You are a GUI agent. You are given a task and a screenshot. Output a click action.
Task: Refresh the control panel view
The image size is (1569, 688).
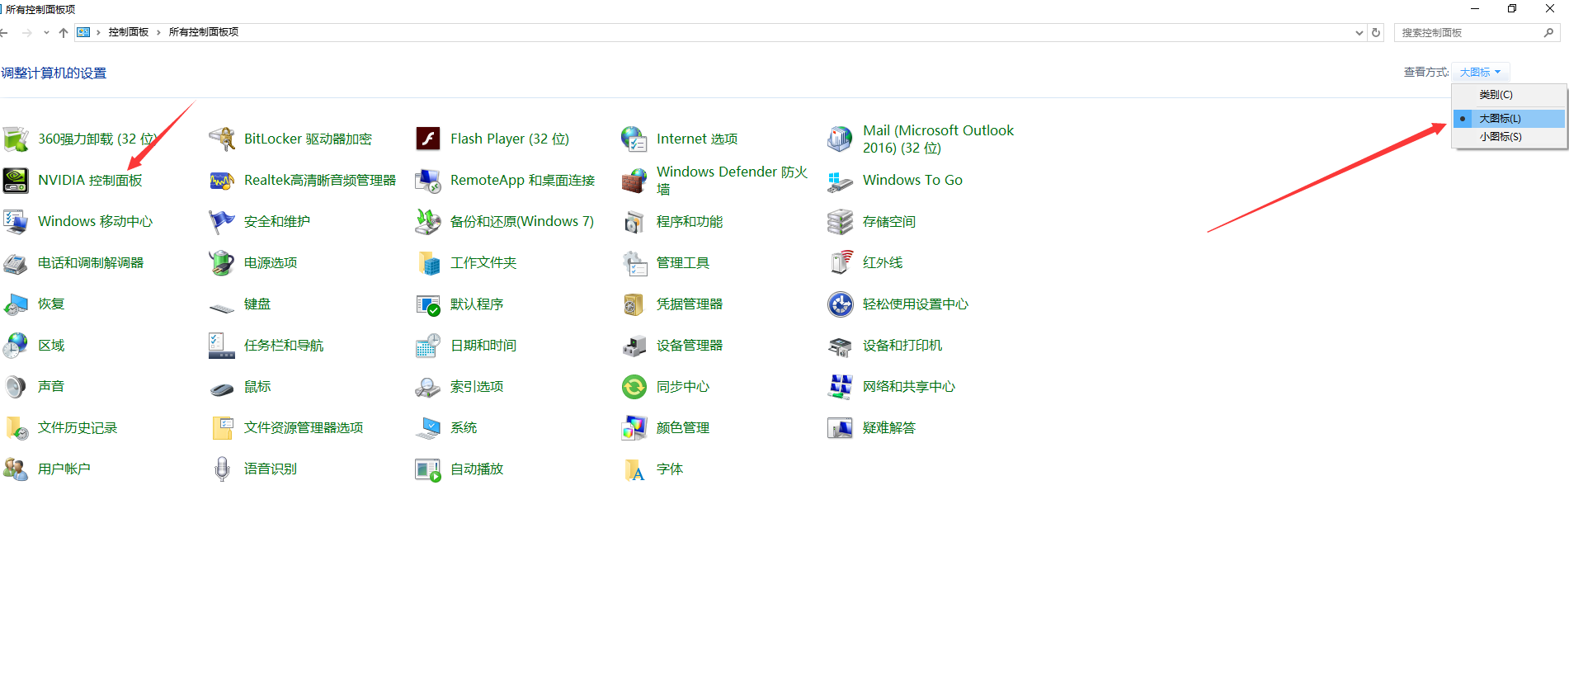1376,33
